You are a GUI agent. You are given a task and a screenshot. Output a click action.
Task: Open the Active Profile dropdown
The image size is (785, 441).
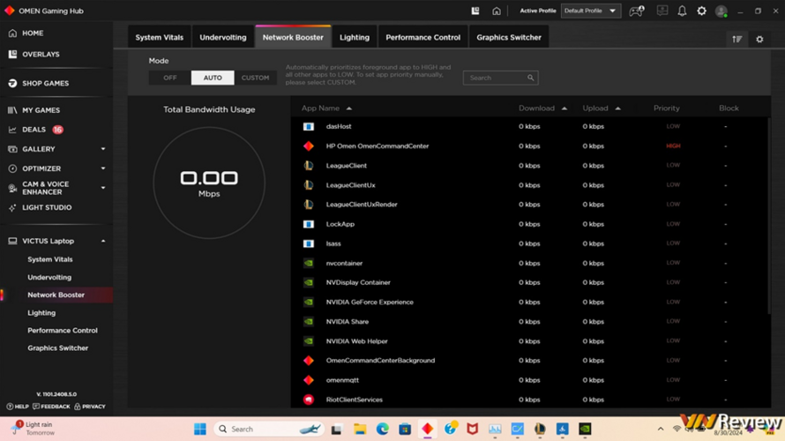point(591,11)
